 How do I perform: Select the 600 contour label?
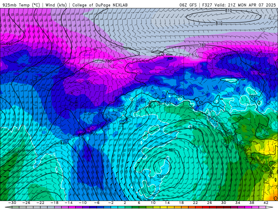tap(172, 150)
